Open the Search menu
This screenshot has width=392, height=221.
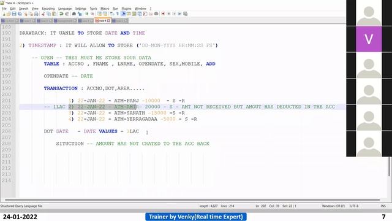click(x=23, y=9)
